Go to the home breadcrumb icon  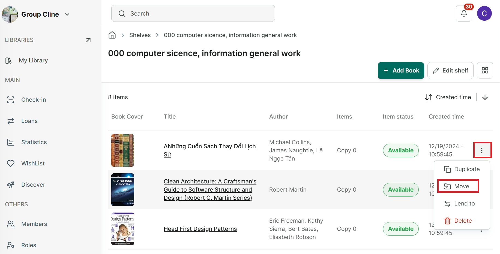[112, 35]
